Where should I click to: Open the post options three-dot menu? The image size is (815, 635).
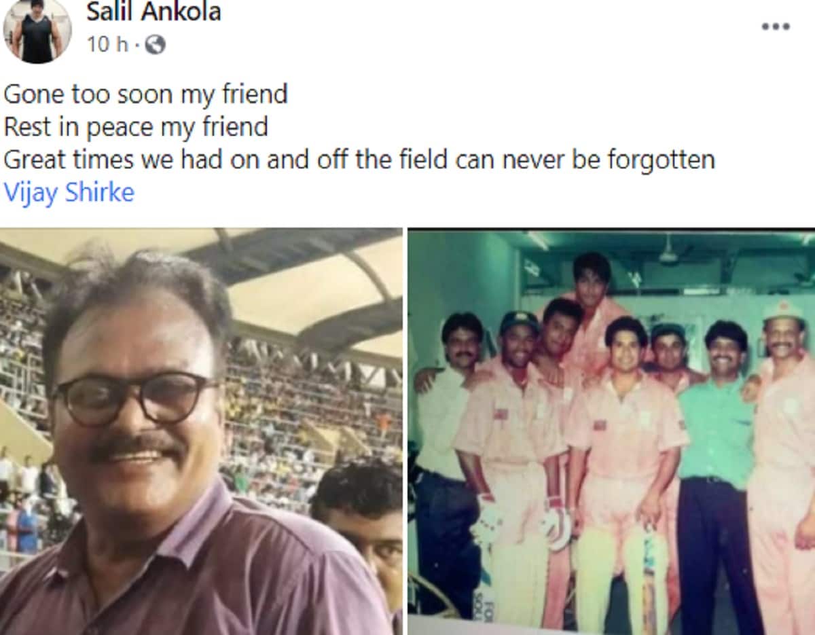775,27
